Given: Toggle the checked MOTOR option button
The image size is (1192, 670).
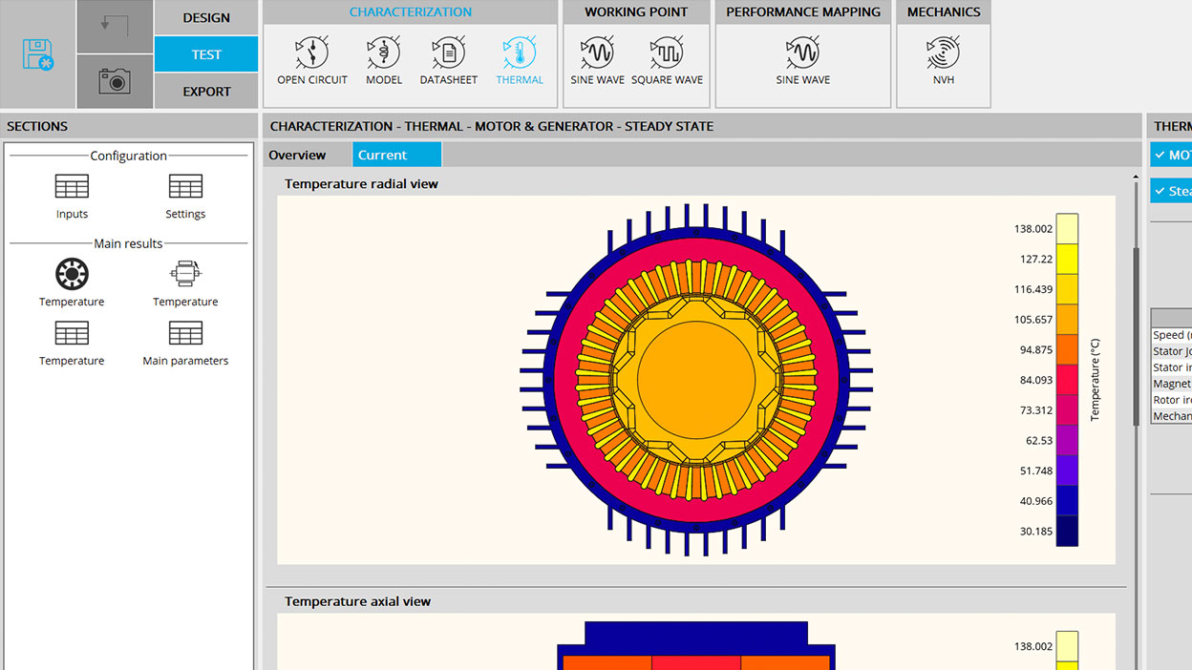Looking at the screenshot, I should pos(1171,155).
